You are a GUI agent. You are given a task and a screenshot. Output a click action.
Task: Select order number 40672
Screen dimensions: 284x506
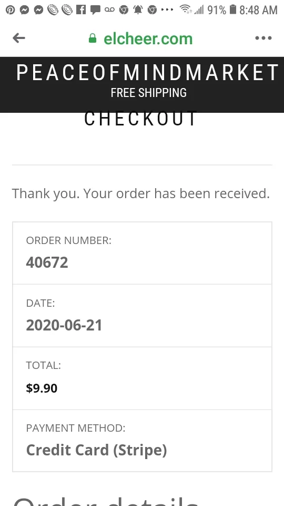point(47,262)
